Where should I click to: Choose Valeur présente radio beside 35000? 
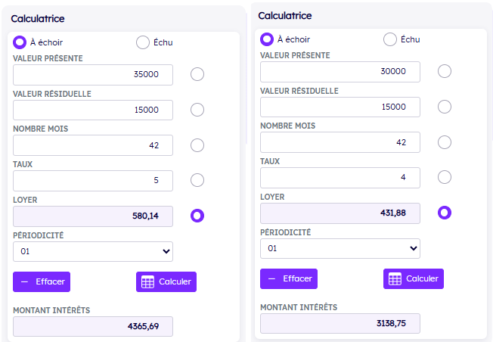click(197, 74)
